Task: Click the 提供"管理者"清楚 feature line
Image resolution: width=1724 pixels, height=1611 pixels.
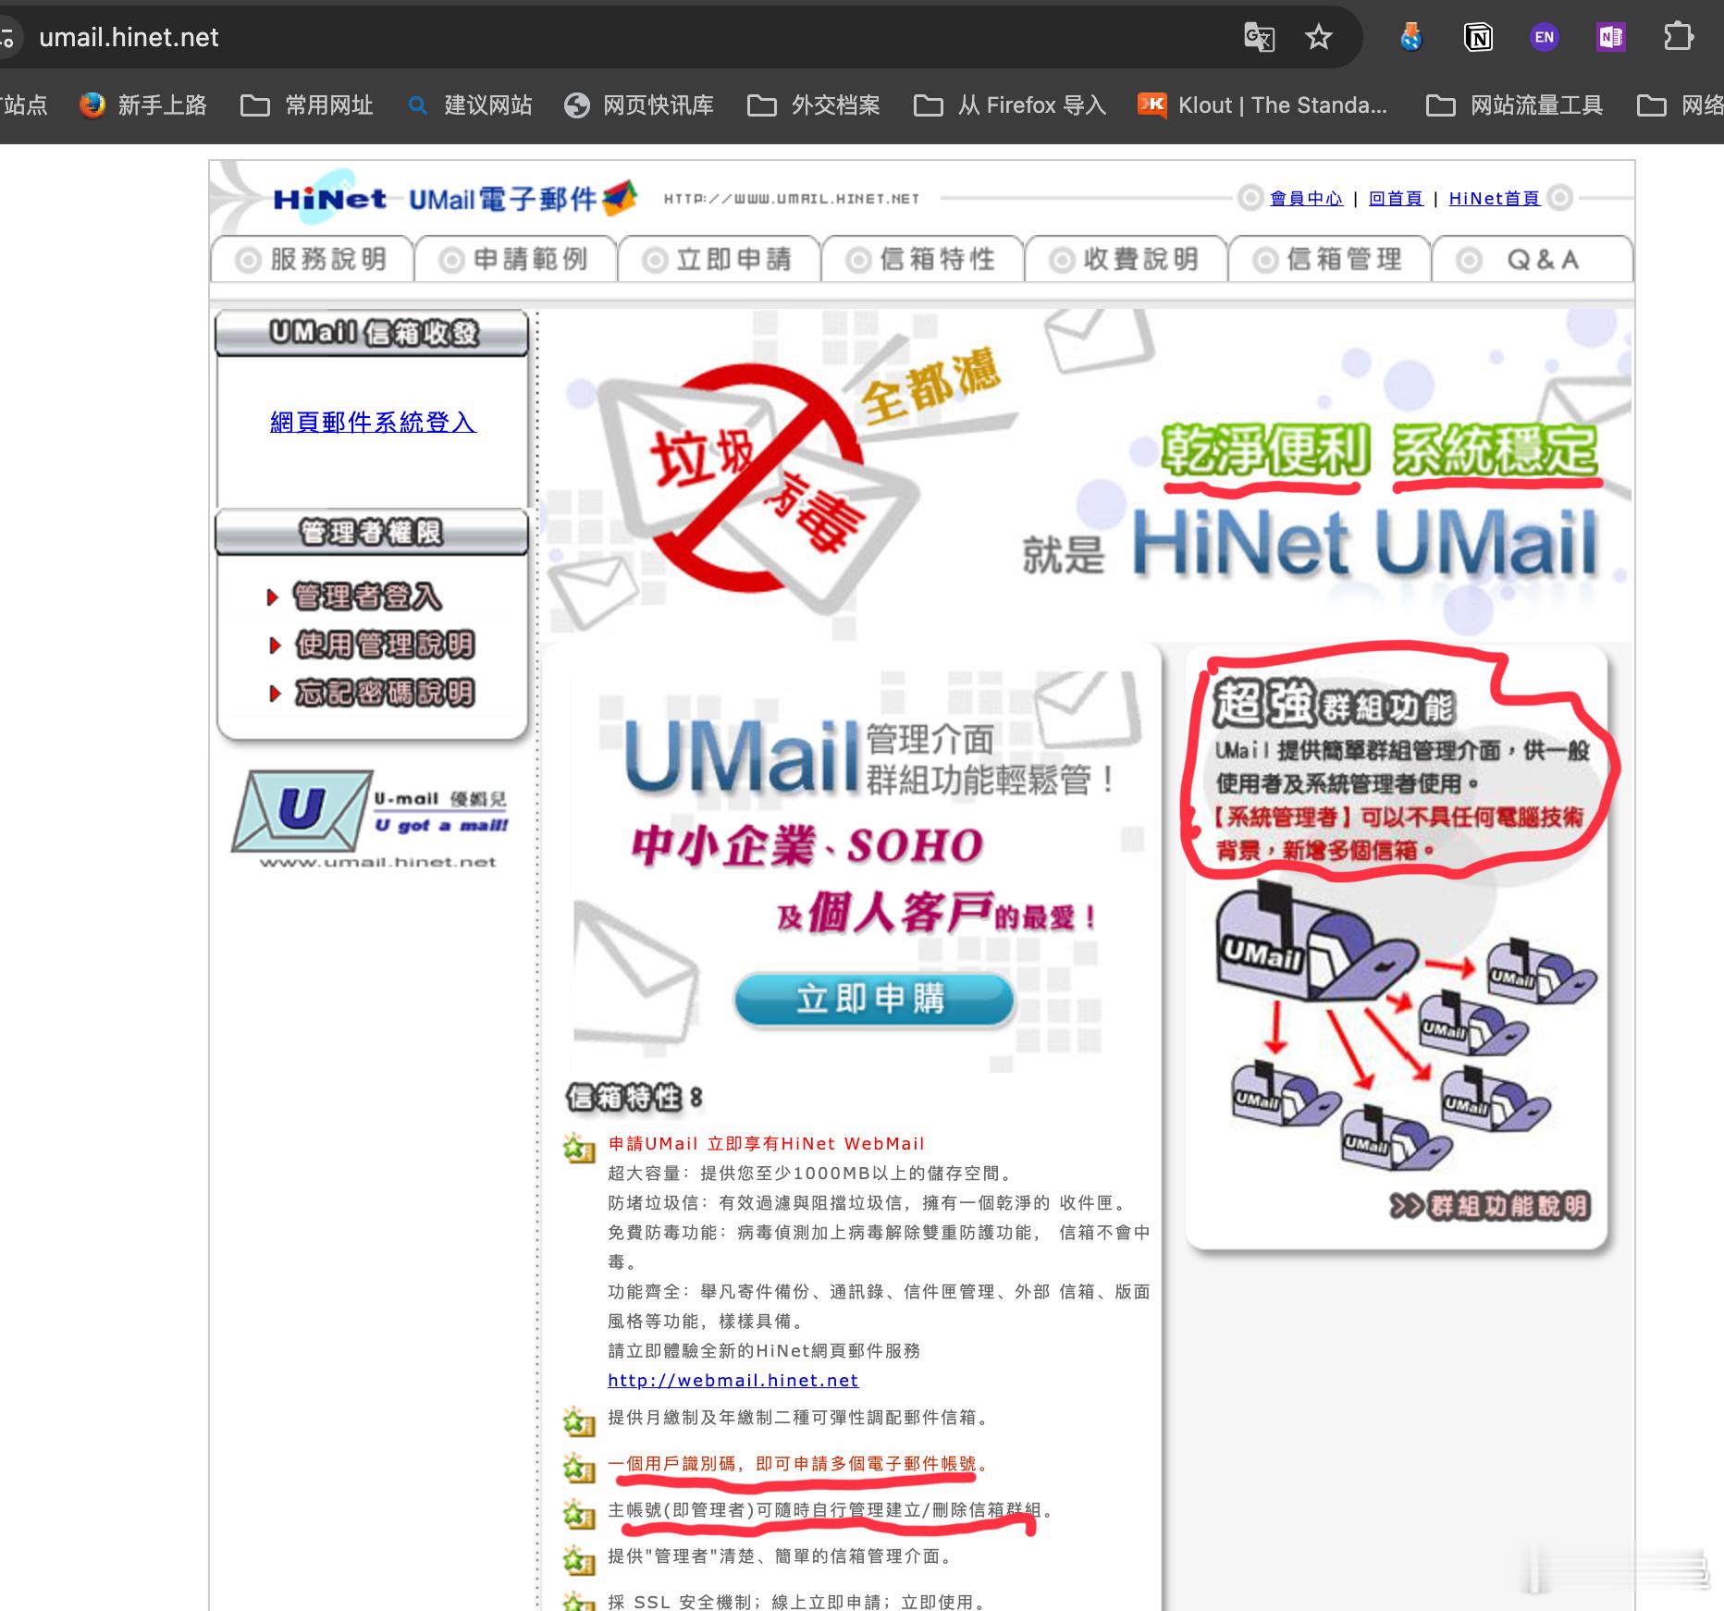Action: (779, 1556)
